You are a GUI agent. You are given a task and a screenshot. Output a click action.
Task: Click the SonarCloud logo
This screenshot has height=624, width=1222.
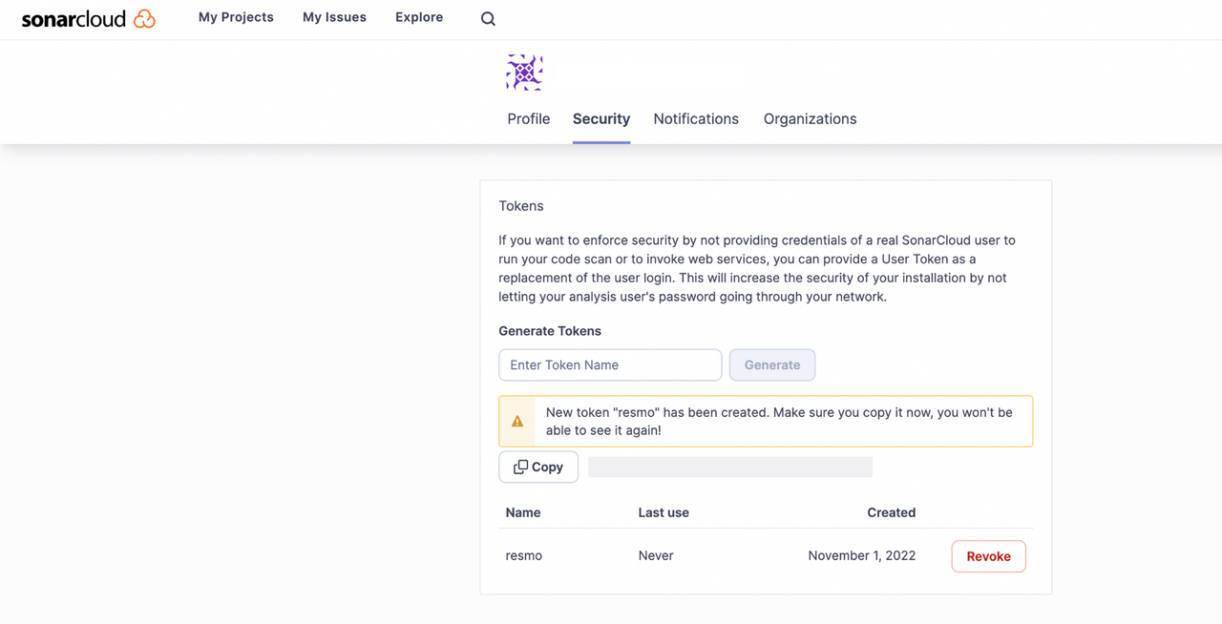pyautogui.click(x=88, y=18)
